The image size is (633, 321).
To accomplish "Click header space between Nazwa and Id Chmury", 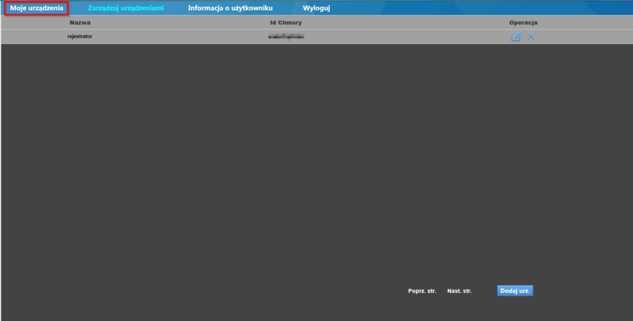I will tap(179, 23).
